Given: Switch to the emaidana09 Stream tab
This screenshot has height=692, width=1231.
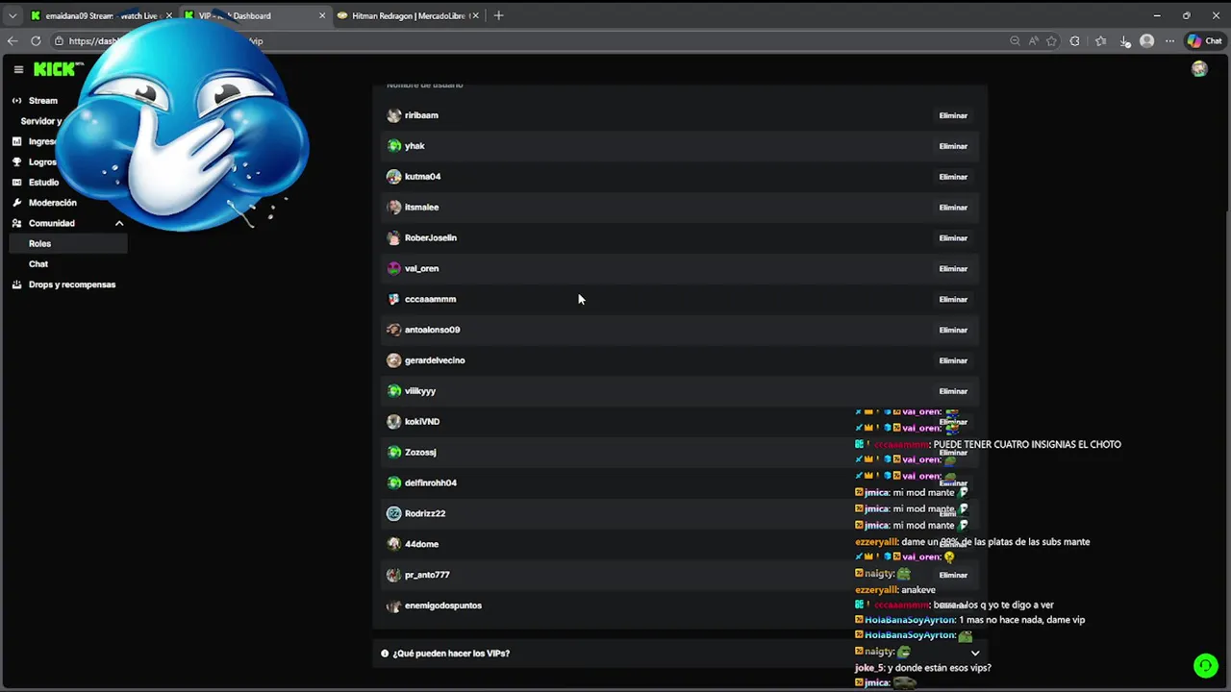Looking at the screenshot, I should [x=99, y=15].
